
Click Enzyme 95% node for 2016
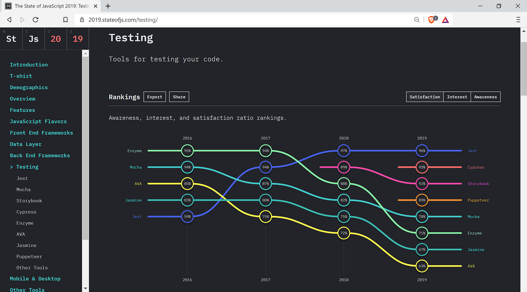tap(187, 151)
